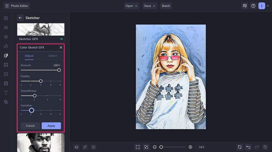Viewport: 272px width, 152px height.
Task: Open the Overlays sidebar icon
Action: click(6, 102)
